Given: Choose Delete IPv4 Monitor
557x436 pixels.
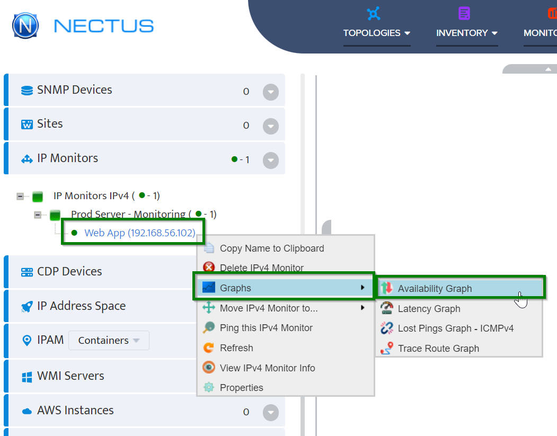Looking at the screenshot, I should [x=286, y=268].
